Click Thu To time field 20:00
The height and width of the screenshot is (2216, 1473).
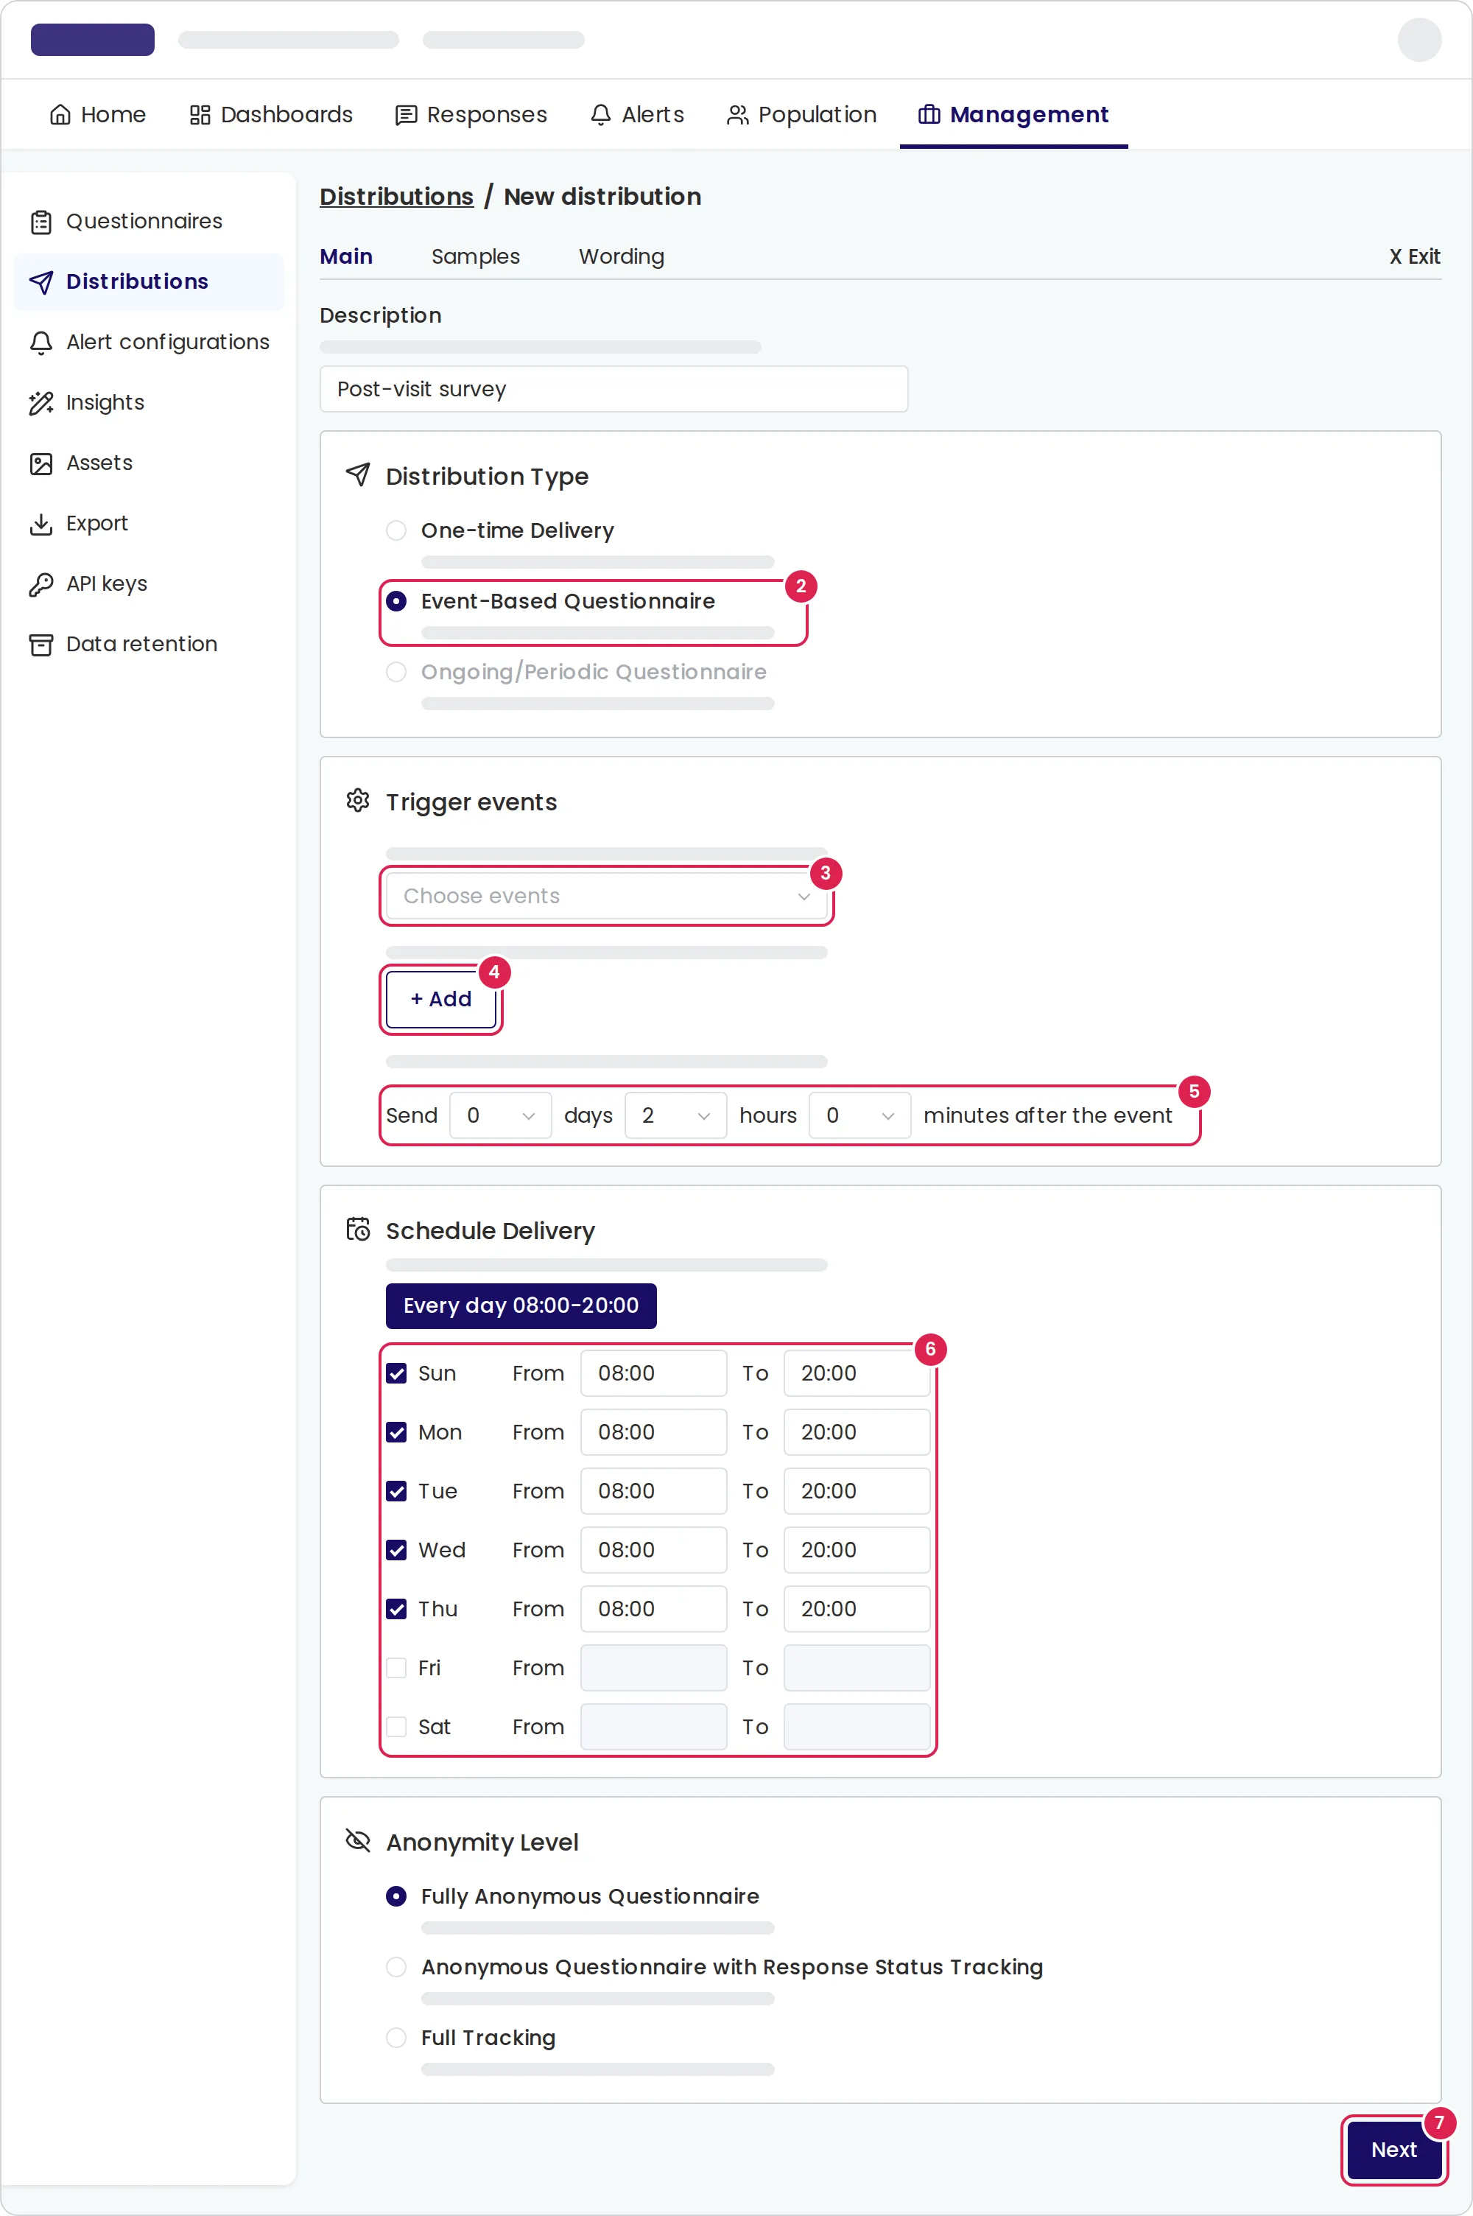pyautogui.click(x=858, y=1609)
